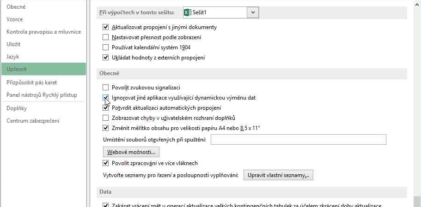The height and width of the screenshot is (207, 421).
Task: Enable Používat kalendářní systém 1904
Action: pos(106,47)
